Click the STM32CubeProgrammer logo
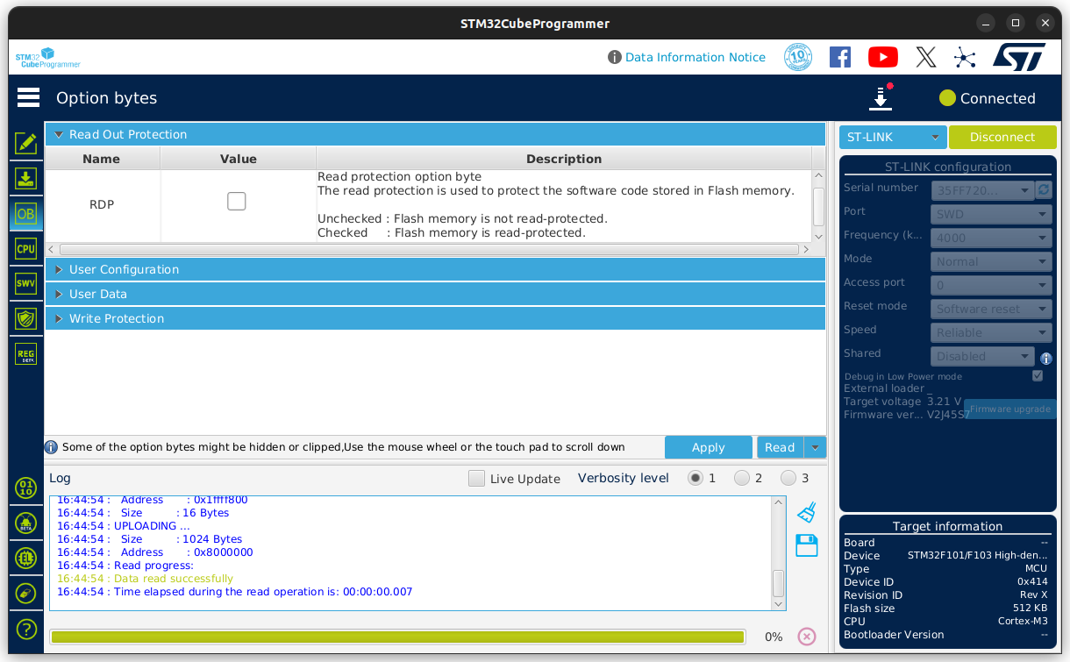 pos(47,58)
